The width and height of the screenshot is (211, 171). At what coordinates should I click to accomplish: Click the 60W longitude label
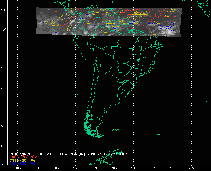[x=114, y=168]
